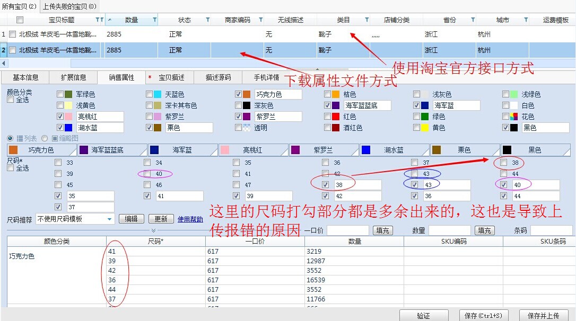The height and width of the screenshot is (321, 576).
Task: Click the 一口价 batch input field
Action: point(347,230)
